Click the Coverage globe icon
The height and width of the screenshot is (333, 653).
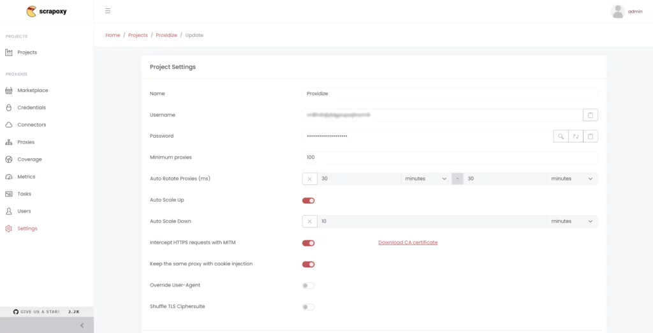tap(9, 159)
